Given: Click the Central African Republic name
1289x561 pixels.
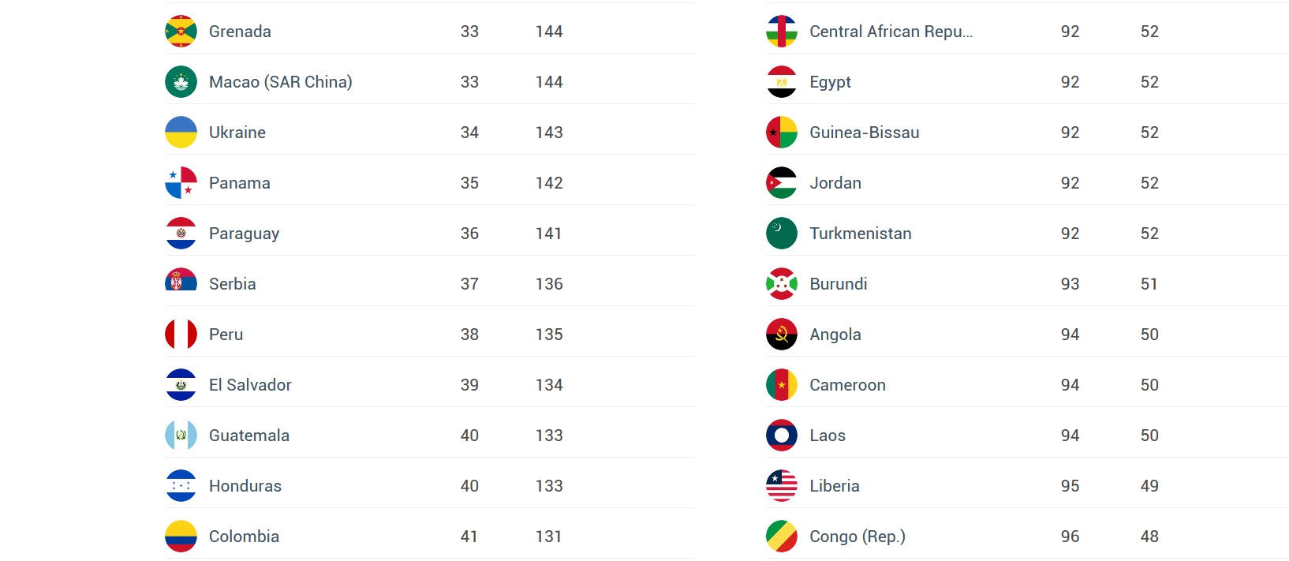Looking at the screenshot, I should tap(891, 32).
